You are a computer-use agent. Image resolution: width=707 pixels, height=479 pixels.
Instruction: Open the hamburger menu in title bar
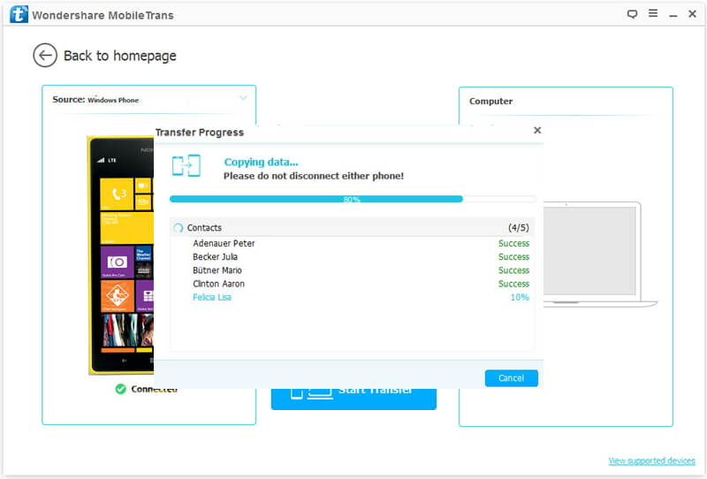pos(653,14)
